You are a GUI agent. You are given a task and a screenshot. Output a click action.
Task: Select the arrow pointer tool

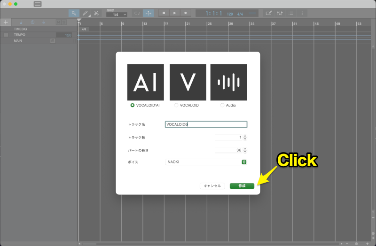74,13
